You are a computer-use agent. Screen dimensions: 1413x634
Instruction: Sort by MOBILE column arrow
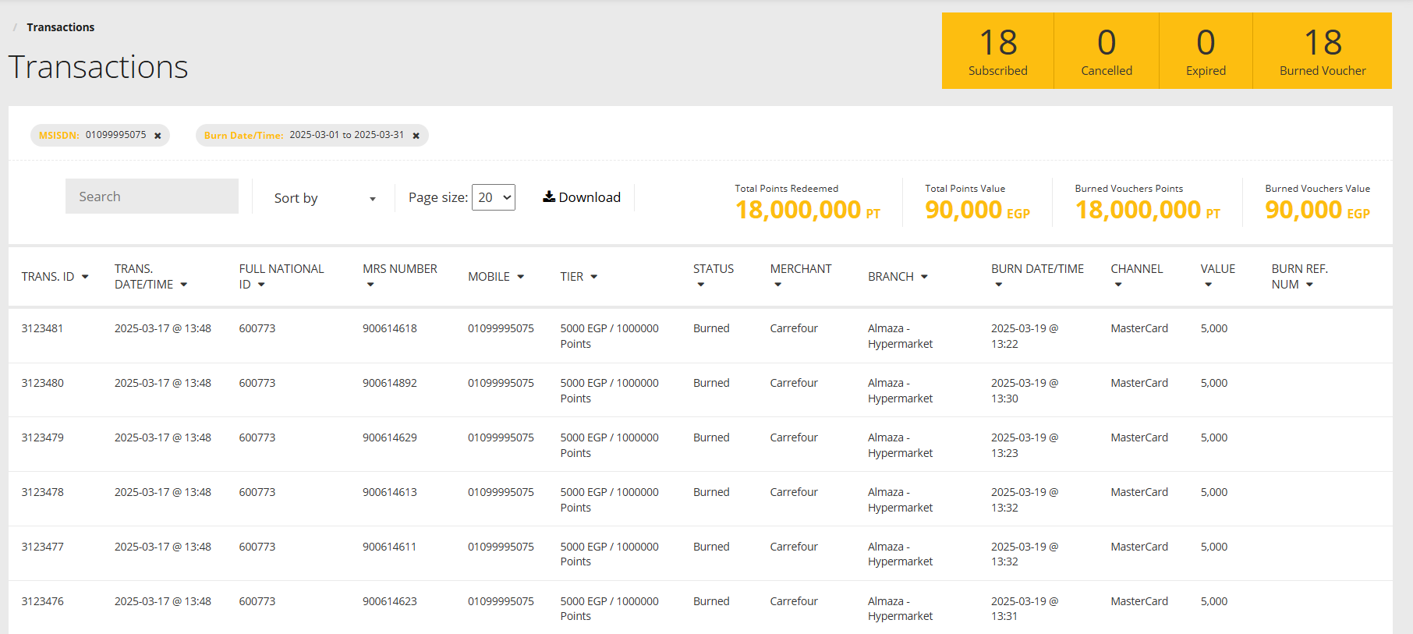[x=520, y=277]
